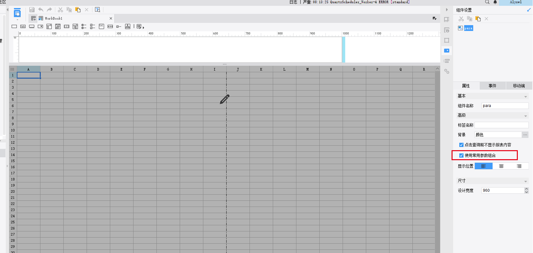Collapse the 基本 section
This screenshot has height=253, width=533.
(525, 96)
